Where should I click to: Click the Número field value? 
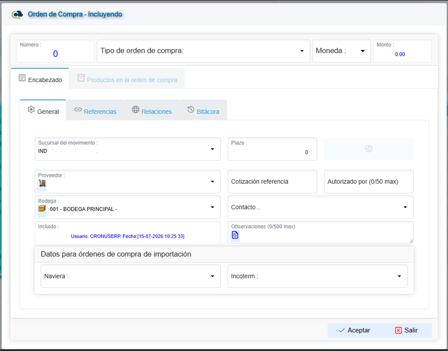(55, 54)
